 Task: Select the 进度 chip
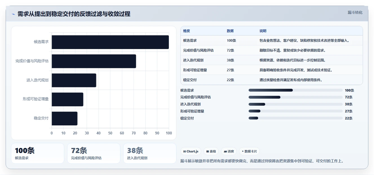click(229, 151)
